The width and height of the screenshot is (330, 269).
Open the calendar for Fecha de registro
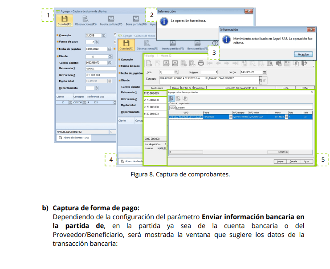pyautogui.click(x=109, y=49)
